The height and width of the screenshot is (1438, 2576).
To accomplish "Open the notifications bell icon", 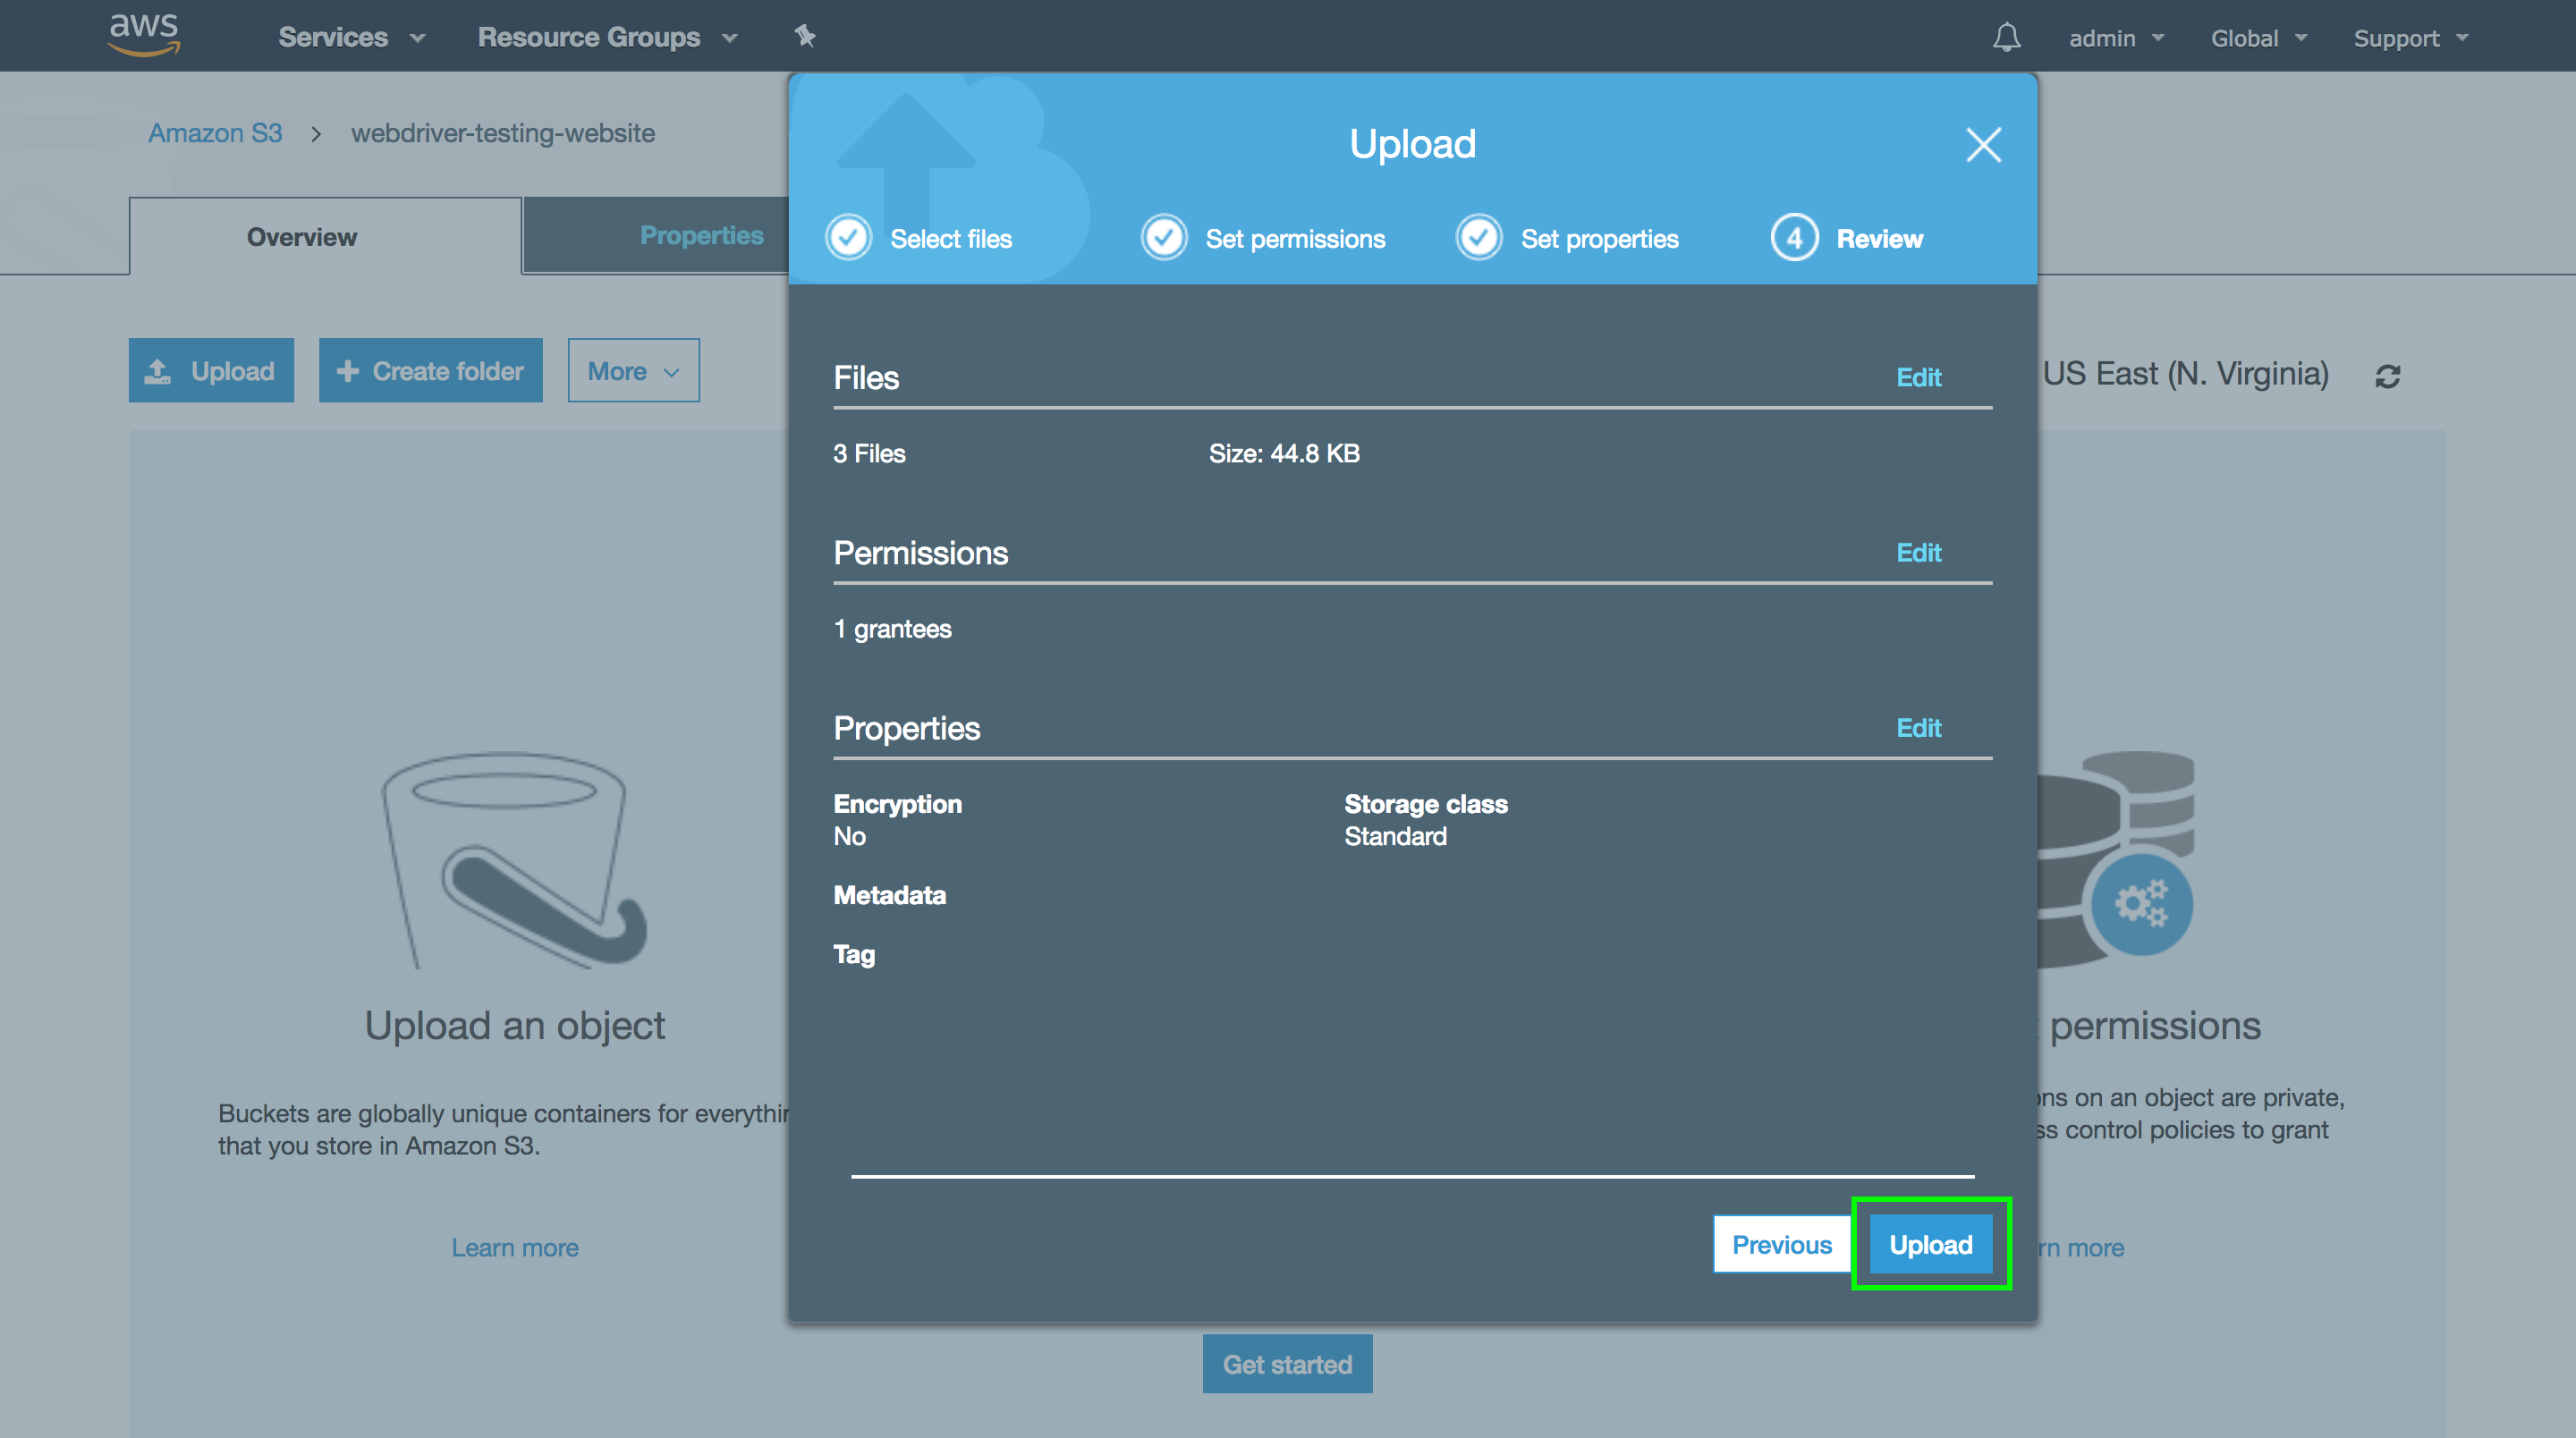I will (2006, 38).
